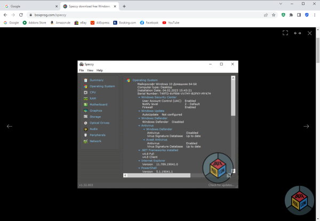The image size is (320, 221).
Task: Click the double-arrow icon in lightbox toolbar
Action: [298, 33]
